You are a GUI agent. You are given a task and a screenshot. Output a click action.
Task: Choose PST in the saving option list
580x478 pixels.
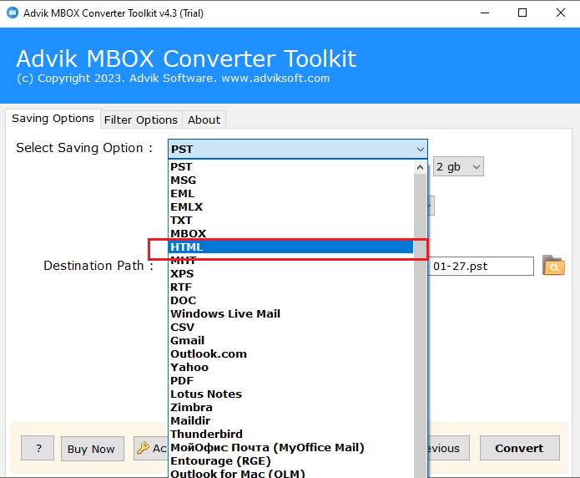tap(291, 167)
